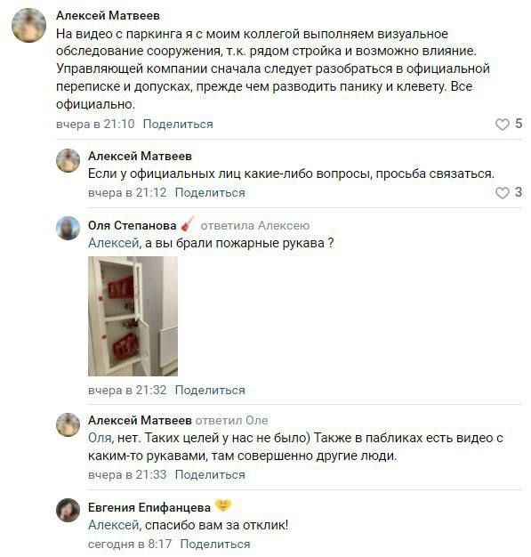Screen dimensions: 531x557
Task: Click the yellow heart emoji next to Евгения Епифанцева
Action: coord(222,505)
